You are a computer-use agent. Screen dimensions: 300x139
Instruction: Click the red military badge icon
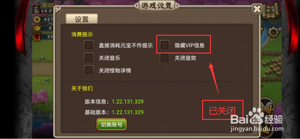click(x=37, y=37)
